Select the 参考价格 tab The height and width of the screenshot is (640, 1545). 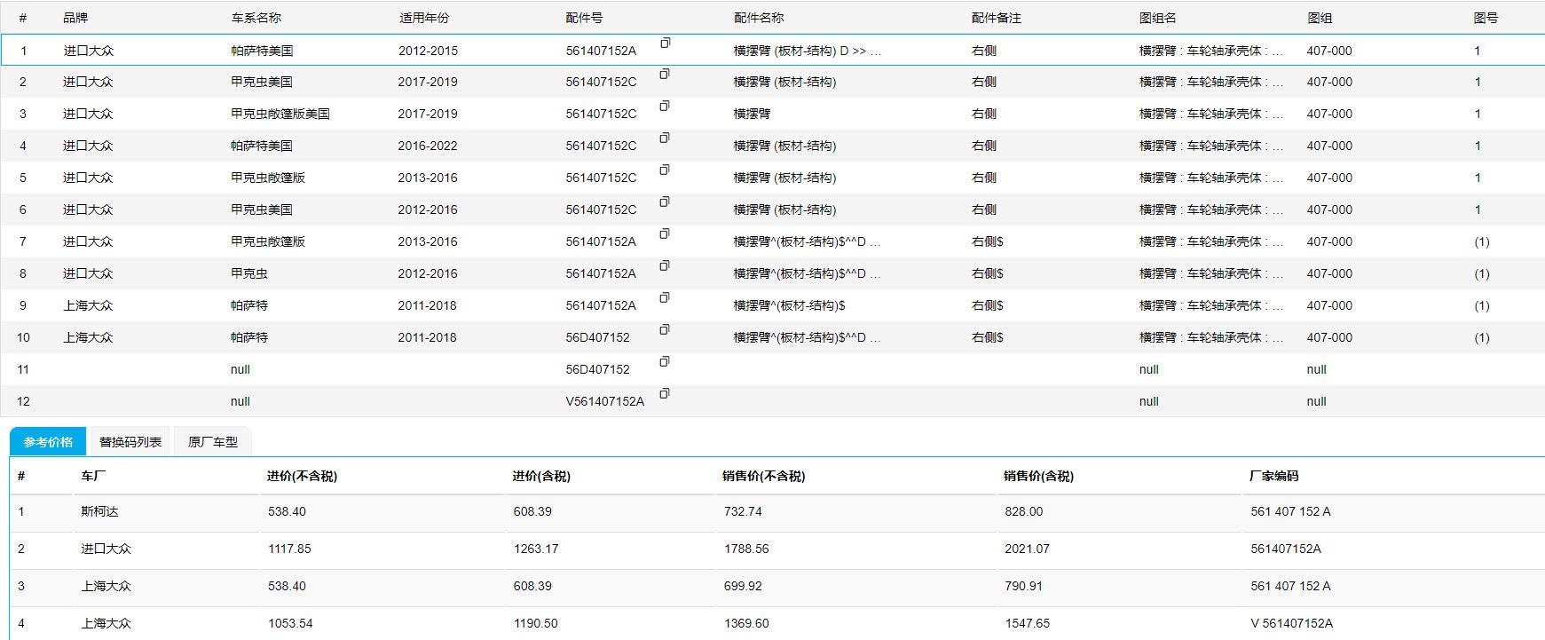(x=48, y=442)
